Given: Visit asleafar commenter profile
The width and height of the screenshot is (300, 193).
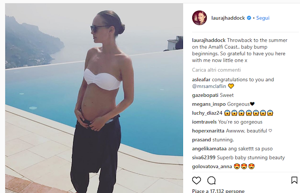Looking at the screenshot, I should click(201, 79).
